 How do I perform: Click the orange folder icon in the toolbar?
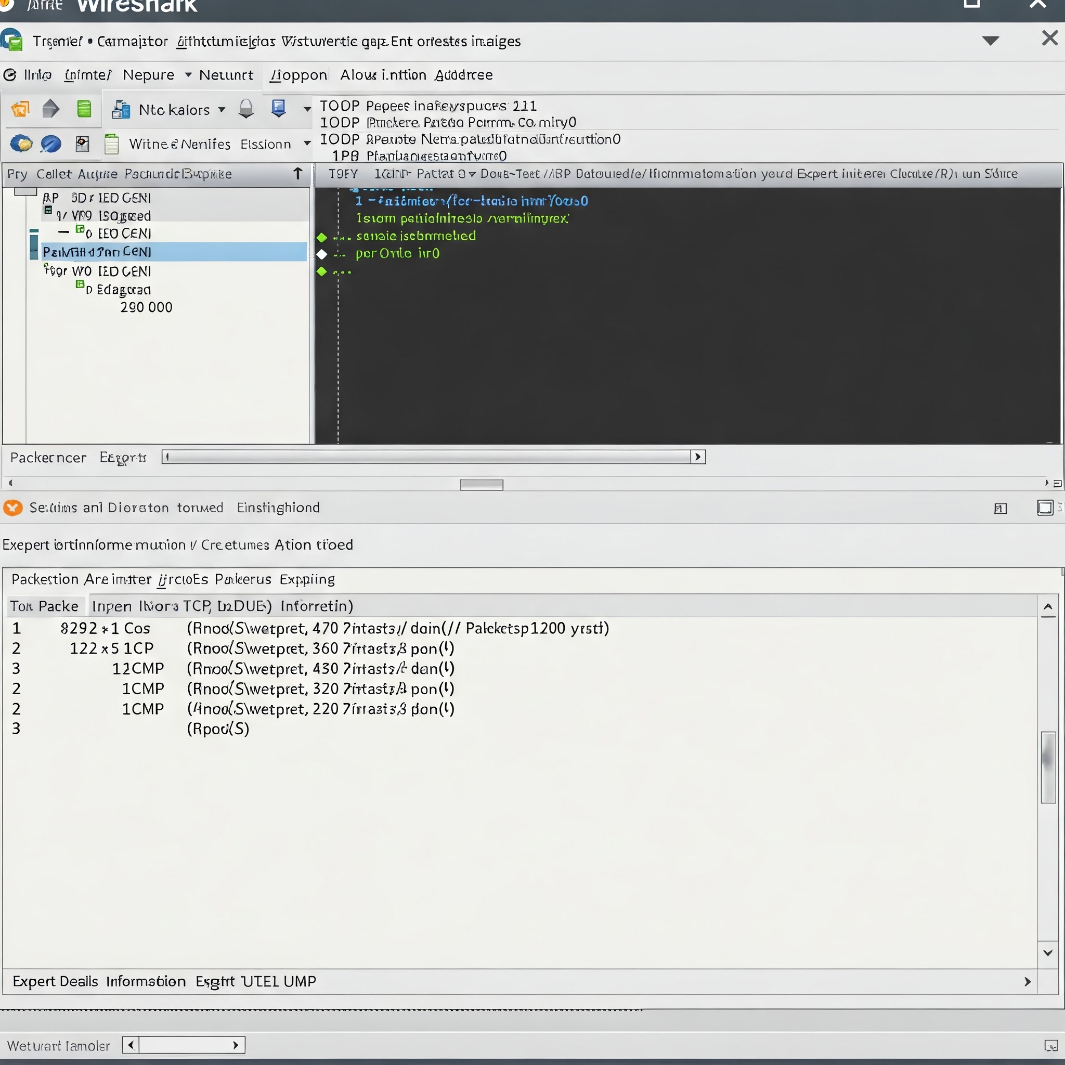pyautogui.click(x=20, y=109)
